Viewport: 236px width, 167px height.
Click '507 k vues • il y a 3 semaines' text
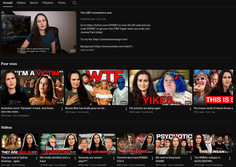click(x=15, y=116)
